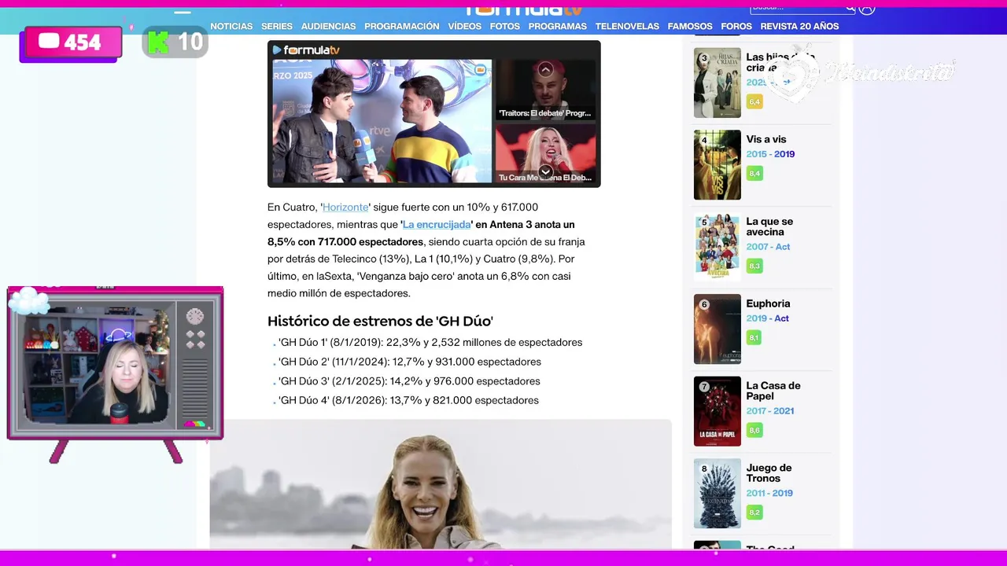Screen dimensions: 1007x566
Task: Click the streamer webcam TV overlay
Action: click(x=116, y=373)
